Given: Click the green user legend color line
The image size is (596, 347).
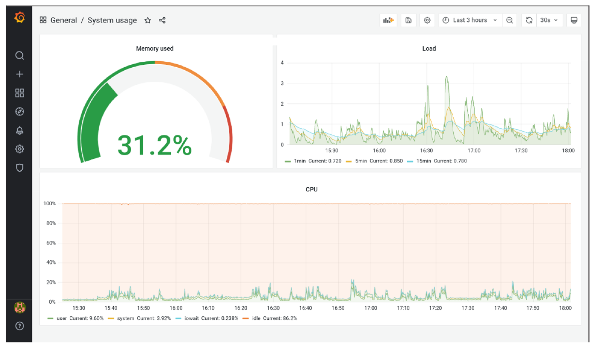Looking at the screenshot, I should pyautogui.click(x=51, y=318).
